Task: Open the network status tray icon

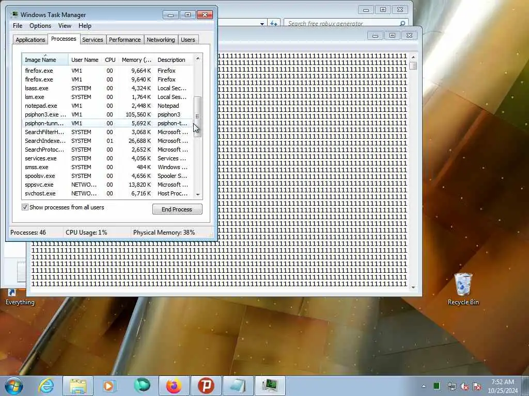Action: pyautogui.click(x=452, y=386)
